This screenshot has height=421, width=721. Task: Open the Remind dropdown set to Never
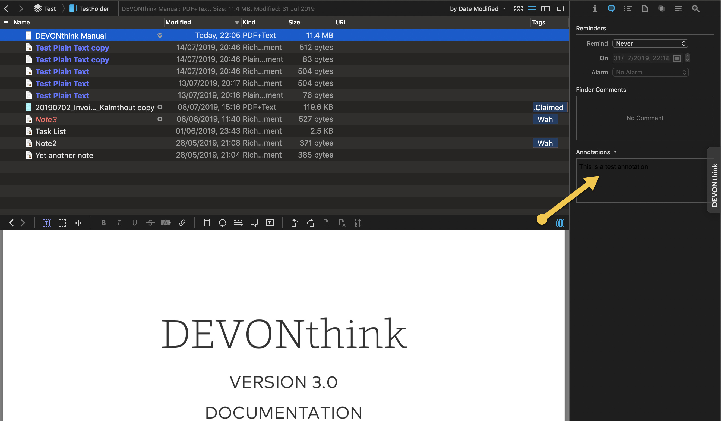(x=650, y=43)
